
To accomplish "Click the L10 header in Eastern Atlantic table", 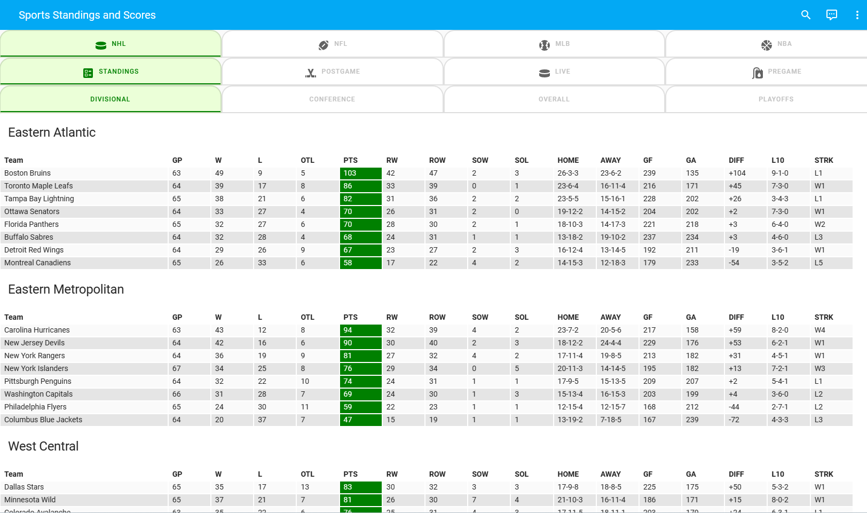I will coord(778,160).
